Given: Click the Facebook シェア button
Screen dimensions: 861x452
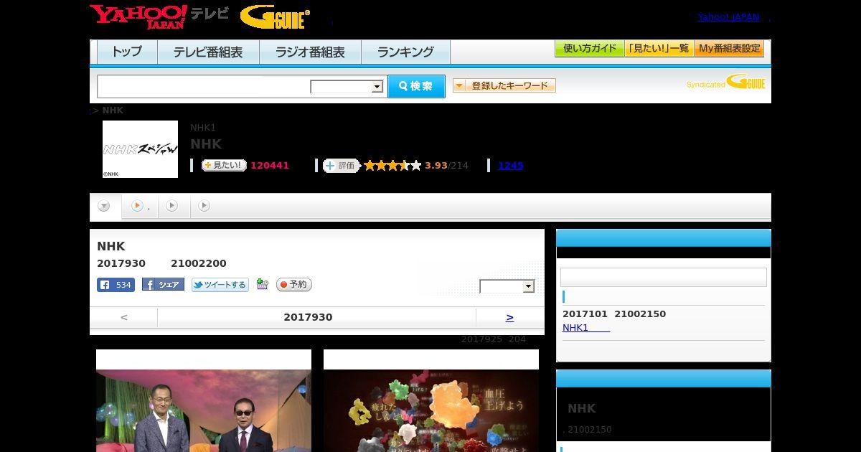Looking at the screenshot, I should [x=163, y=285].
